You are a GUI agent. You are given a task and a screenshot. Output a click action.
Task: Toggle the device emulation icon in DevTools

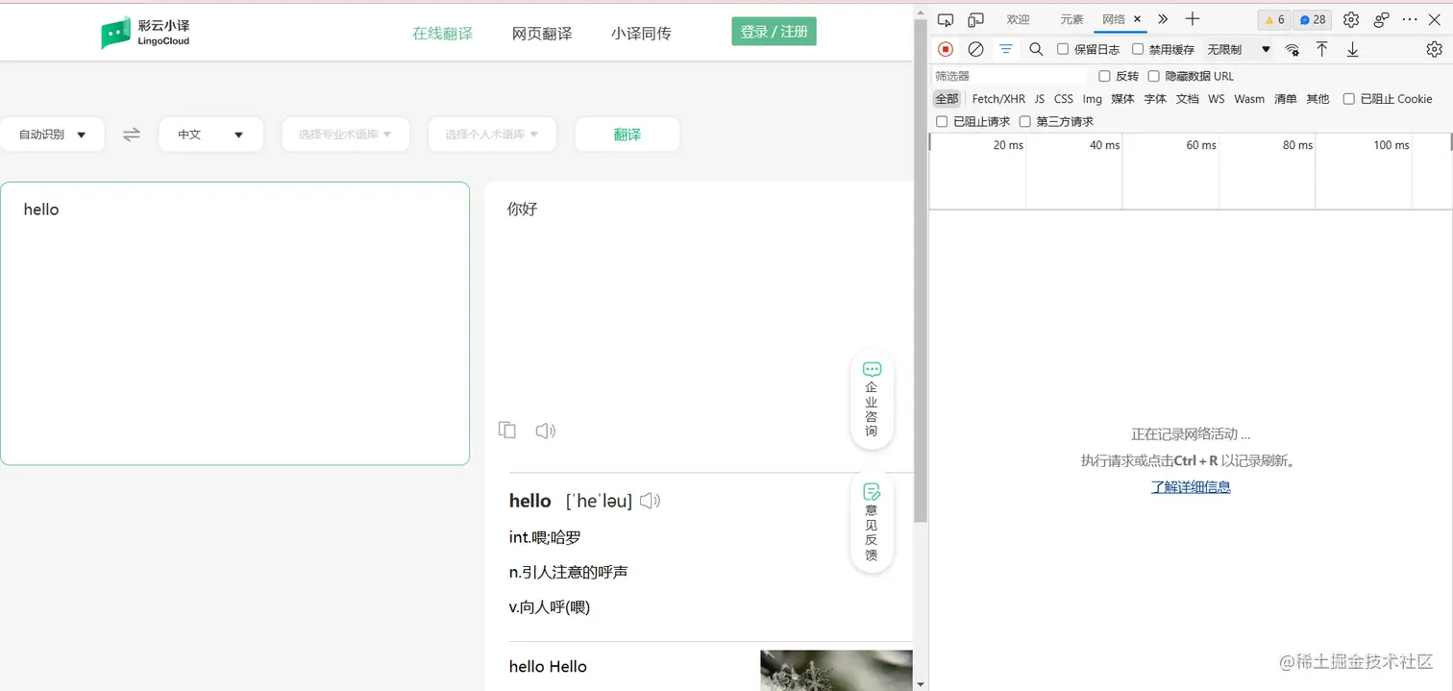[976, 19]
